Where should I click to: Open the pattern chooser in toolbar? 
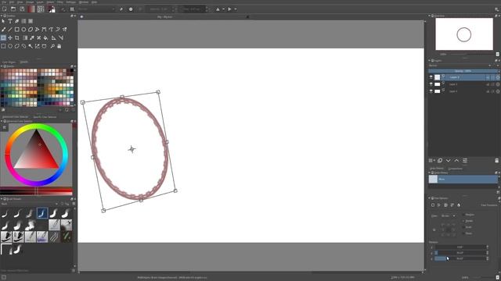[x=41, y=9]
